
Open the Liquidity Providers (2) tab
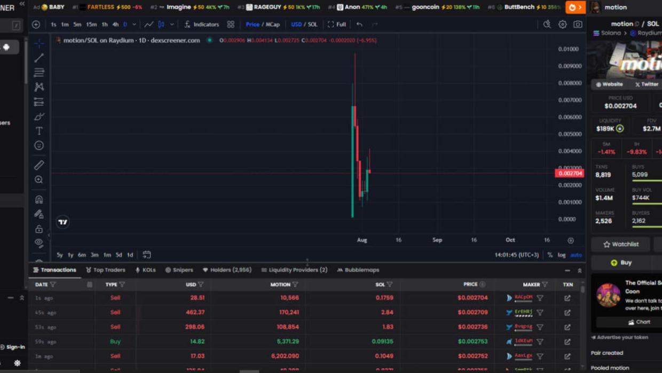pos(294,270)
